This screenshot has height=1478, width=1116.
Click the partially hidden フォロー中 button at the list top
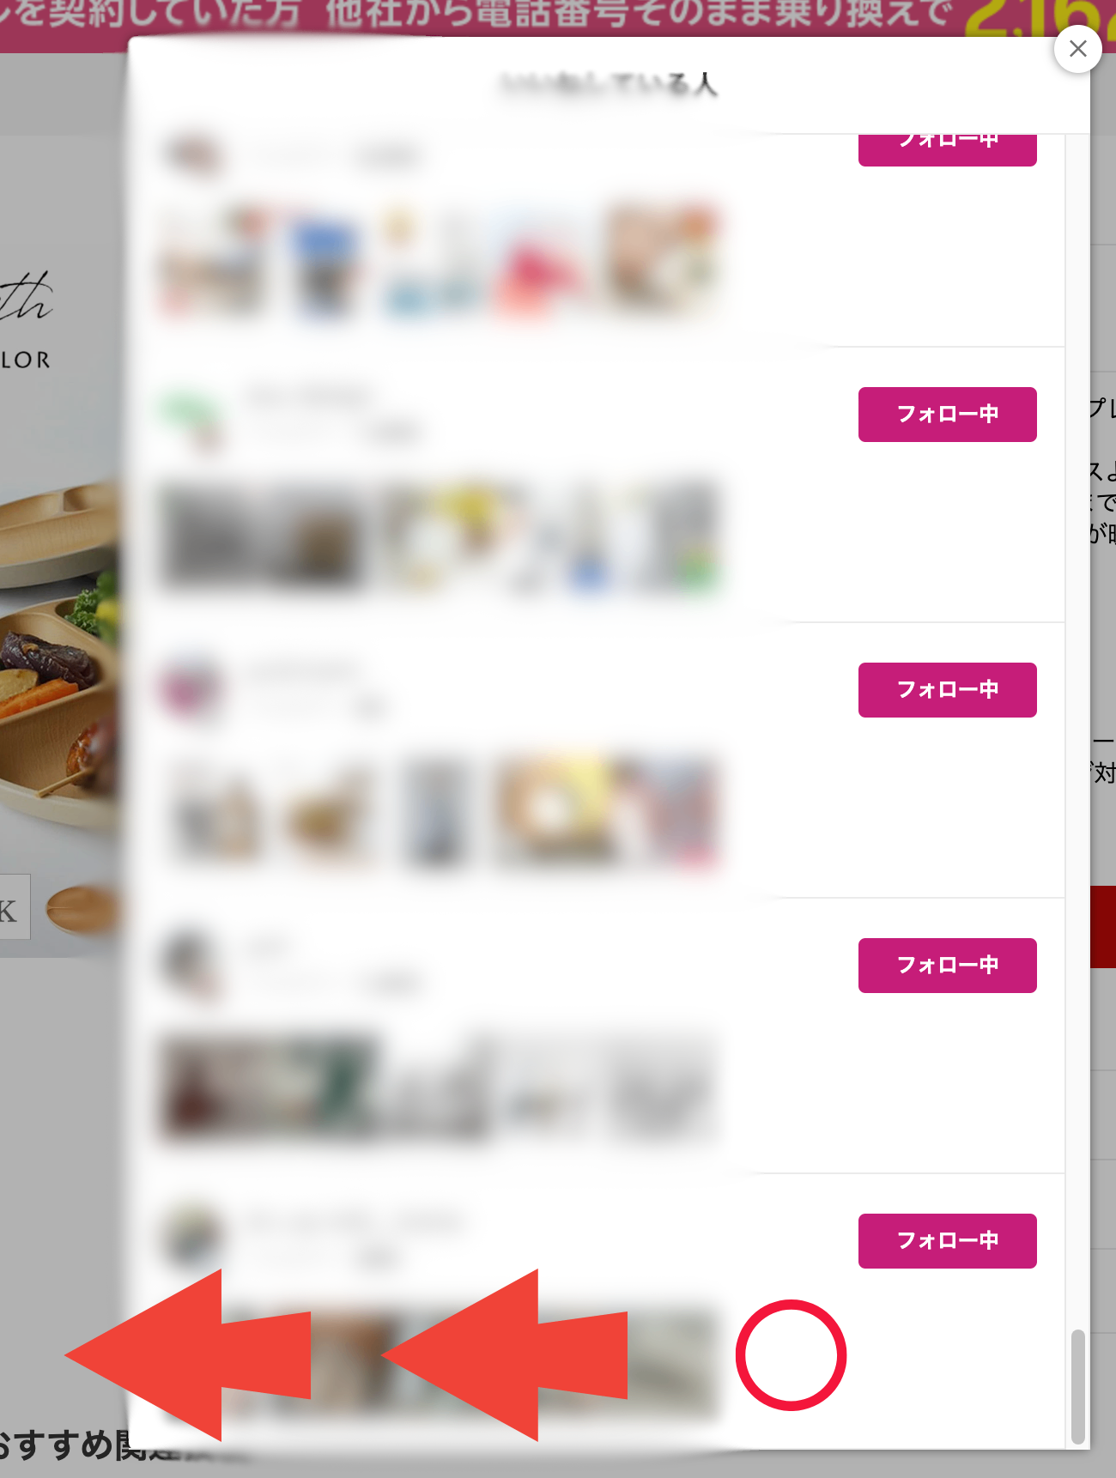(947, 149)
